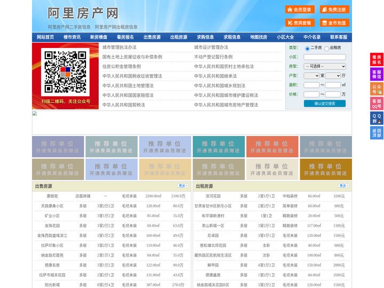Viewport: 384px width, 288px height.
Task: Open the 解甲园 rental listing
Action: coord(213,265)
